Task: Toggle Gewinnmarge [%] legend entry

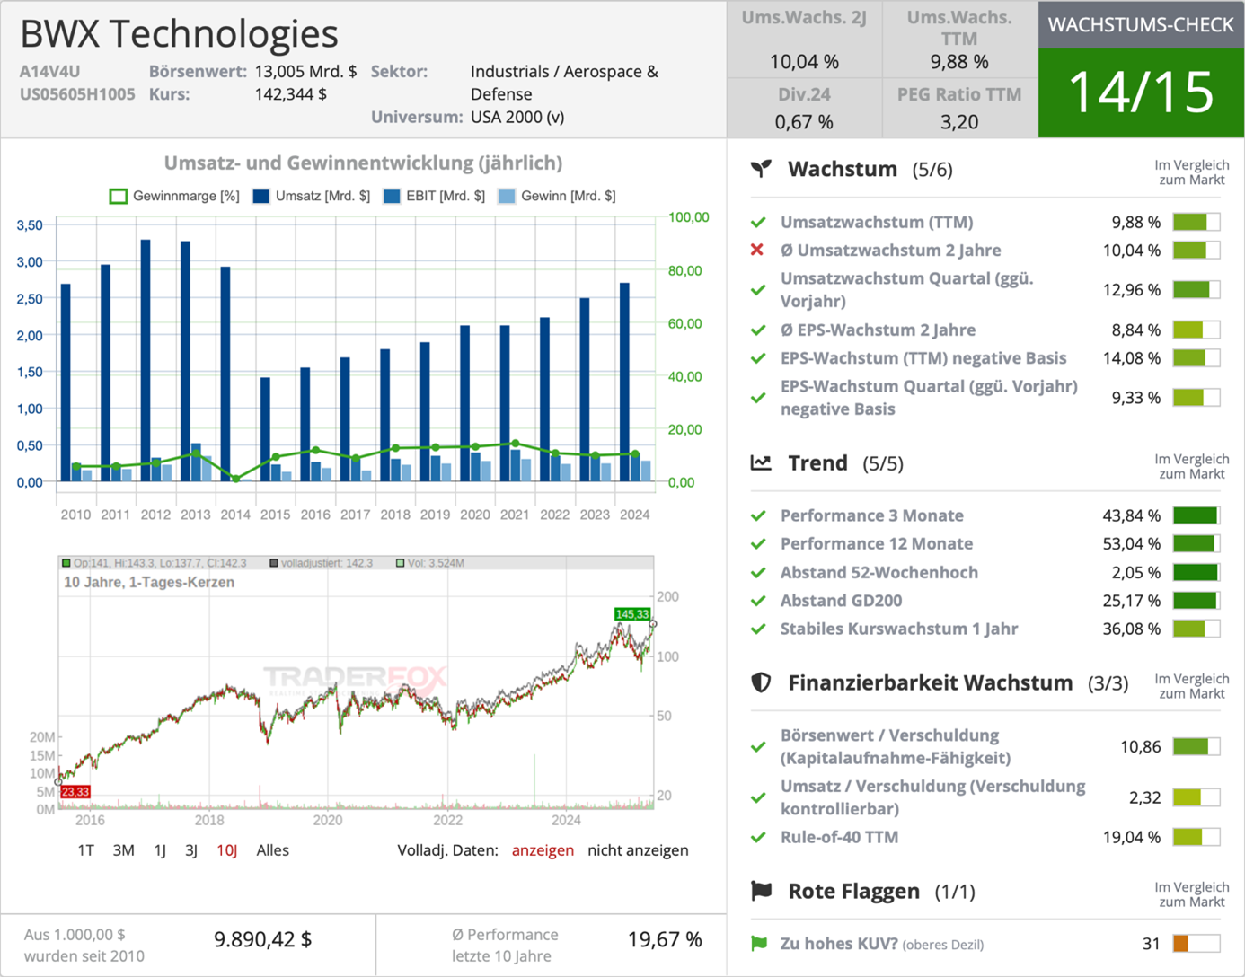Action: 174,196
